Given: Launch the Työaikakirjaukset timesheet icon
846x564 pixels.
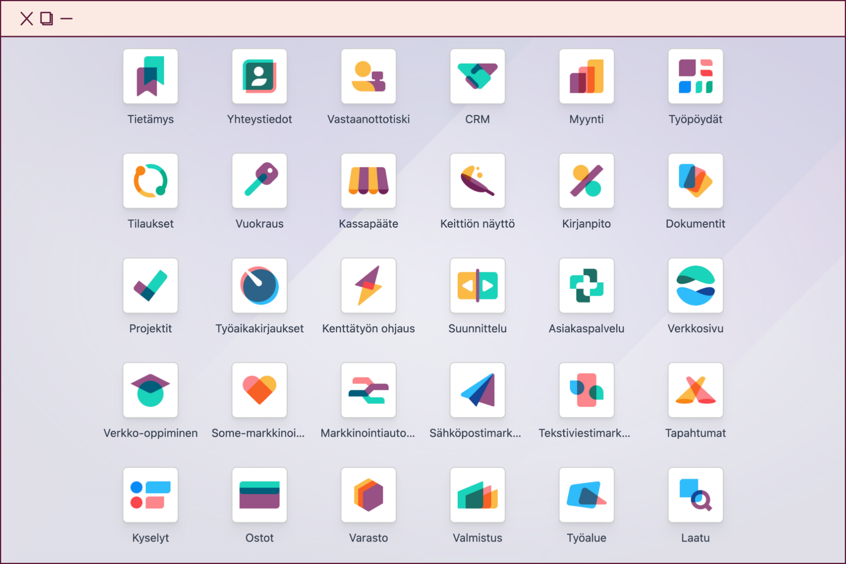Looking at the screenshot, I should [259, 286].
